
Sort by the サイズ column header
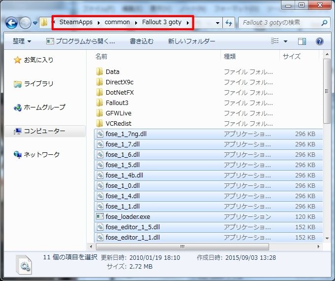point(292,57)
